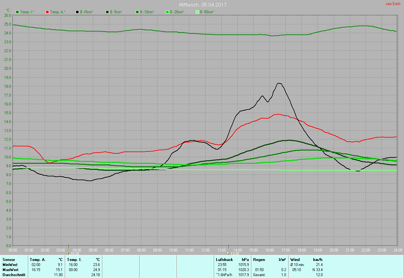Click the pressure trend '^1.6hPa/h'
The image size is (404, 278).
224,275
